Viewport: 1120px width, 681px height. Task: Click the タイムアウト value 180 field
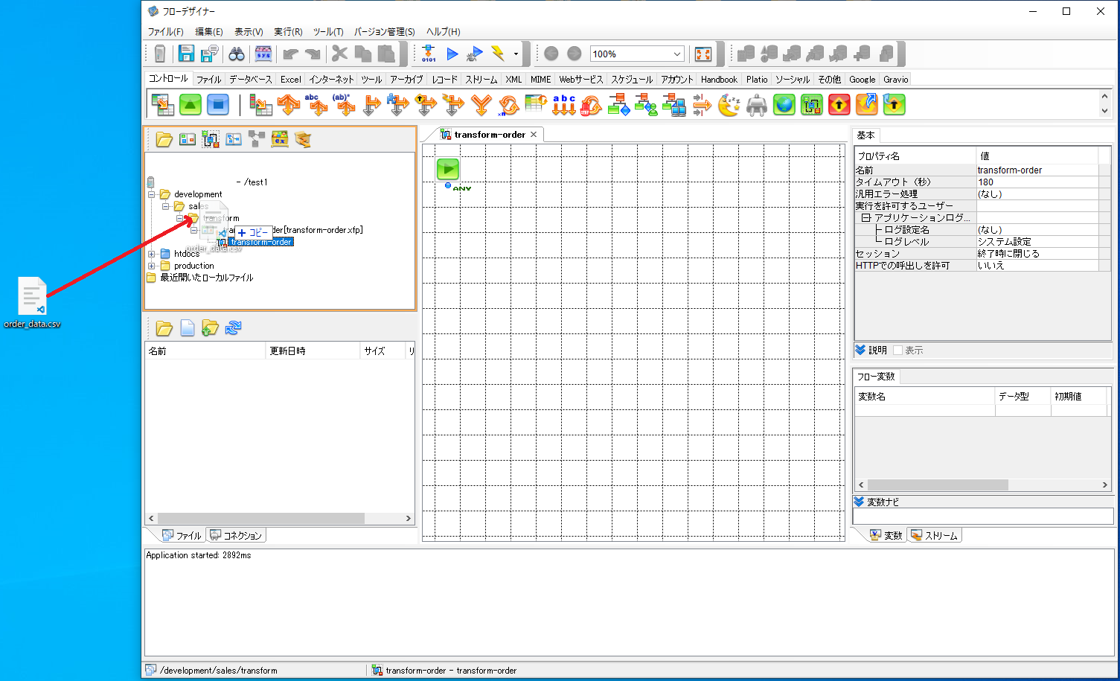(x=1037, y=182)
